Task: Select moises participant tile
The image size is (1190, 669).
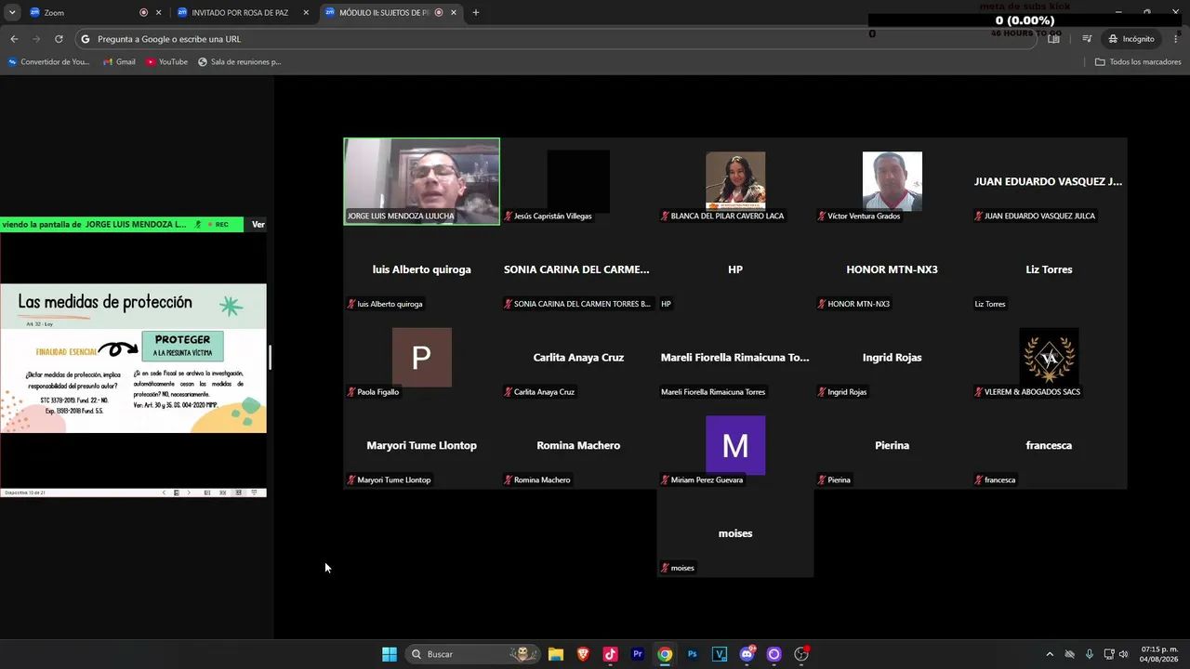Action: click(x=735, y=533)
